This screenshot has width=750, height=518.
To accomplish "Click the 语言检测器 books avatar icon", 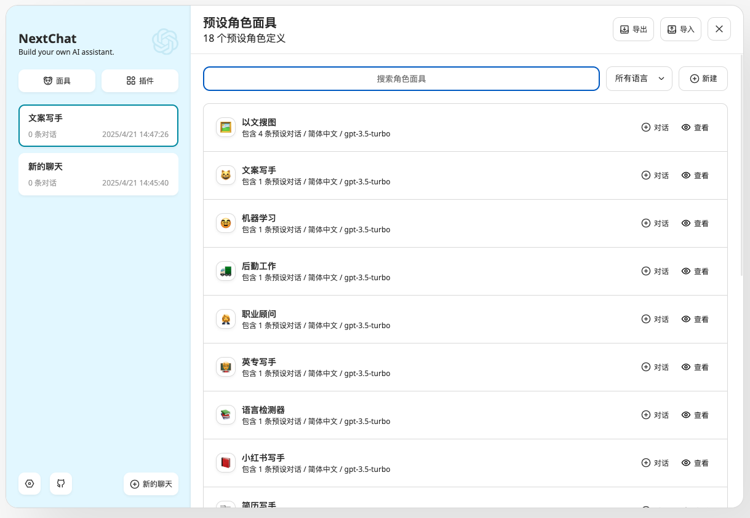I will (225, 415).
